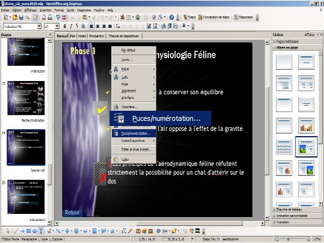Open the Affichage menu
324x243 pixels.
(x=30, y=10)
